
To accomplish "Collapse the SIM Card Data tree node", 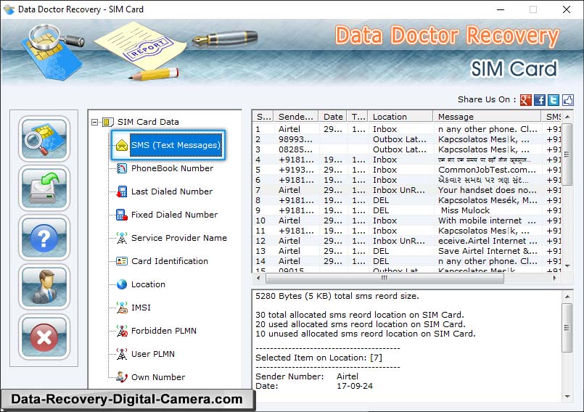I will [x=94, y=122].
